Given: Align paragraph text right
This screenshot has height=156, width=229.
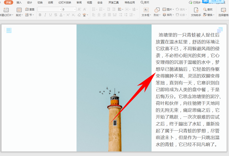Looking at the screenshot, I should (104, 15).
